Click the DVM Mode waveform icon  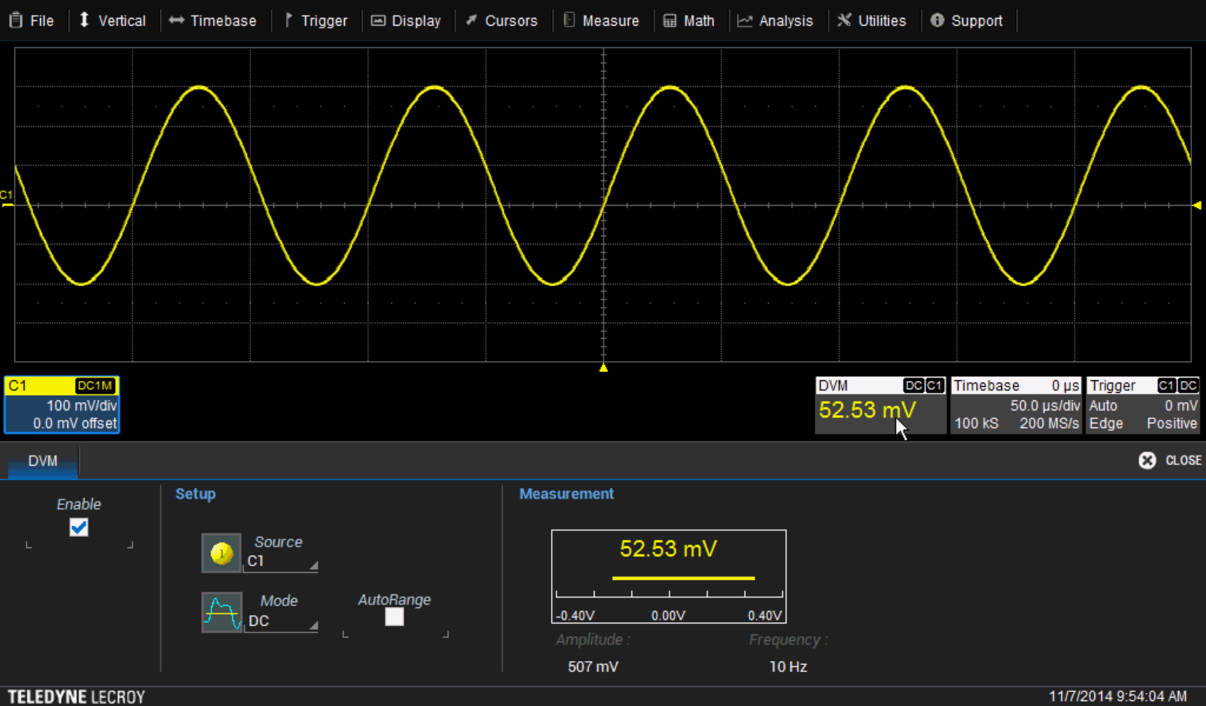pyautogui.click(x=220, y=612)
